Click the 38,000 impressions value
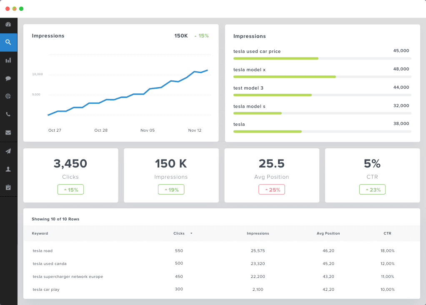 coord(401,124)
